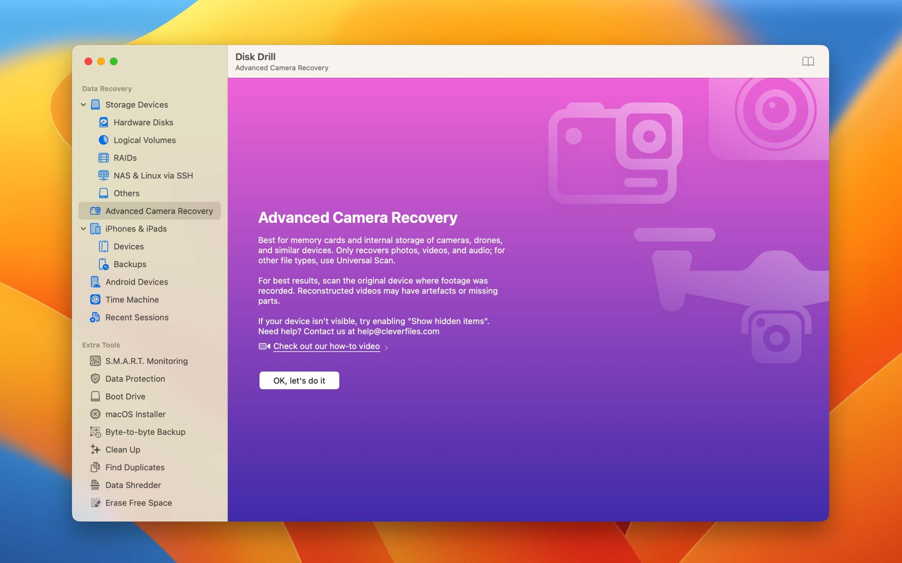This screenshot has width=902, height=563.
Task: Select the Data Shredder label
Action: coord(133,485)
